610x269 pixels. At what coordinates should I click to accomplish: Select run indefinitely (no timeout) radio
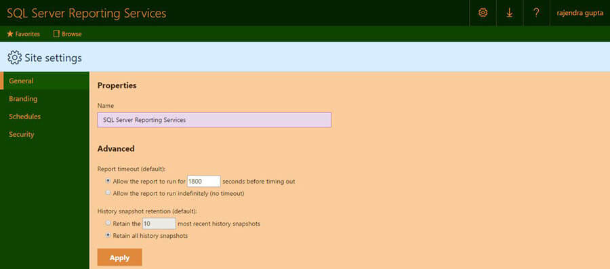[x=108, y=192]
